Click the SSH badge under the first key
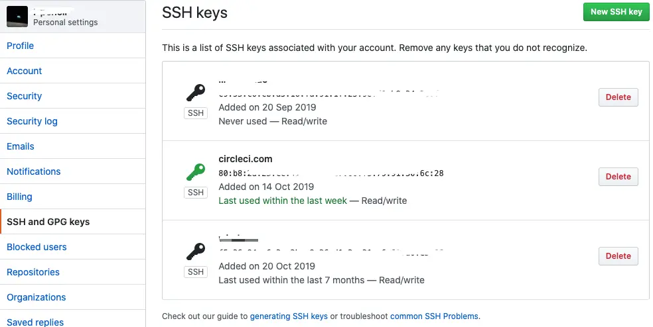The width and height of the screenshot is (653, 327). [x=196, y=113]
